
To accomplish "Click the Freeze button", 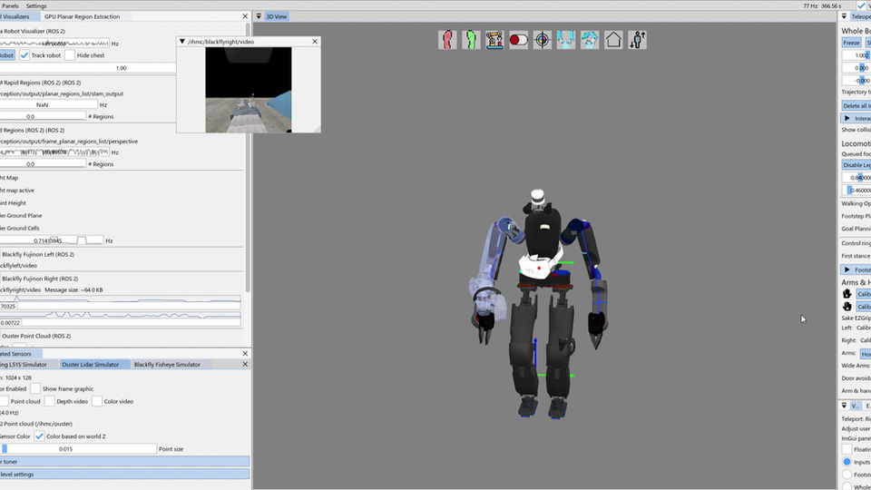I will point(851,43).
